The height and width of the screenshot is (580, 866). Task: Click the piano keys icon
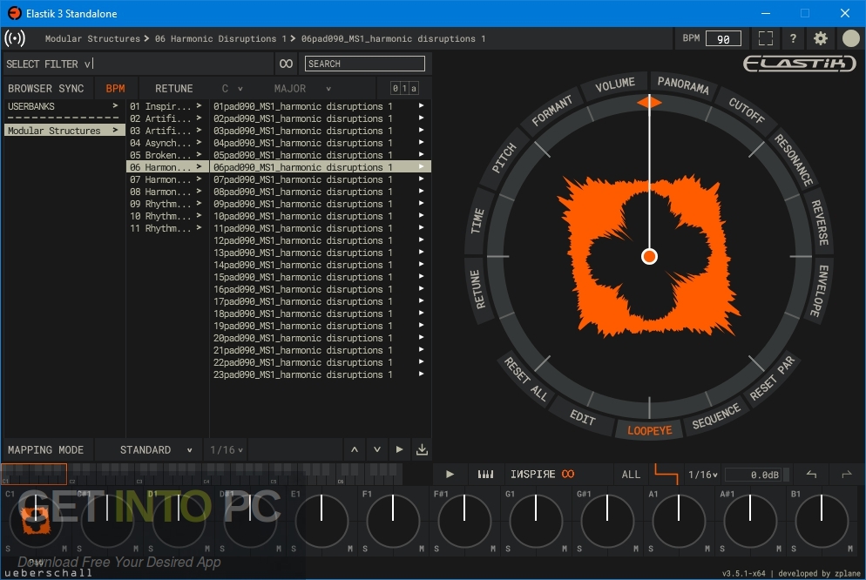(x=485, y=474)
